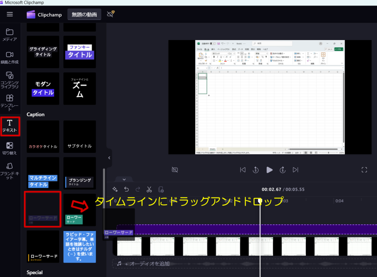Viewport: 377px width, 277px height.
Task: Open the メディア (Media) panel
Action: tap(10, 35)
